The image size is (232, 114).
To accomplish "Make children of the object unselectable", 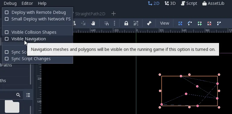I will click(136, 23).
